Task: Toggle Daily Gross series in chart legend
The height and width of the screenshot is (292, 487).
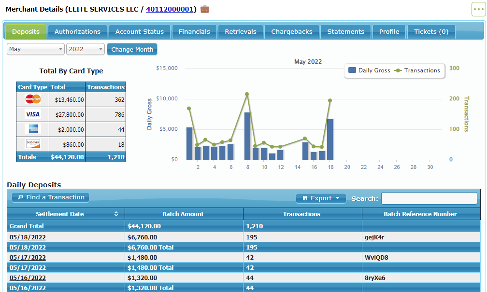Action: click(370, 70)
